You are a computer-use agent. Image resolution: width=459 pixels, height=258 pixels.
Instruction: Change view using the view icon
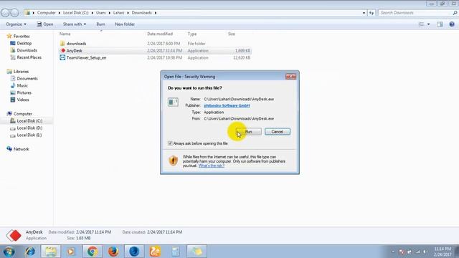click(x=421, y=24)
